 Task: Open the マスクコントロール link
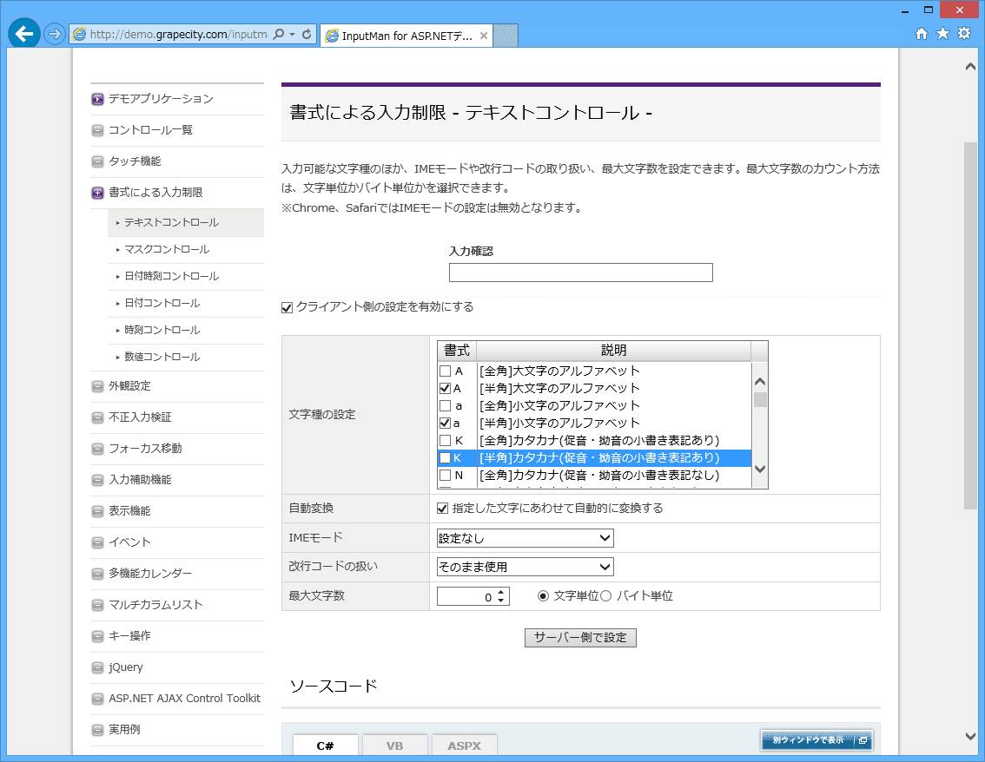(167, 250)
